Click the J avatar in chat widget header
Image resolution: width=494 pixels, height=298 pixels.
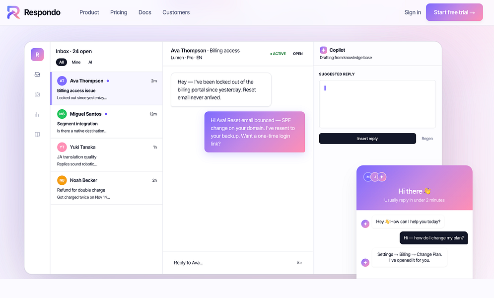(374, 177)
